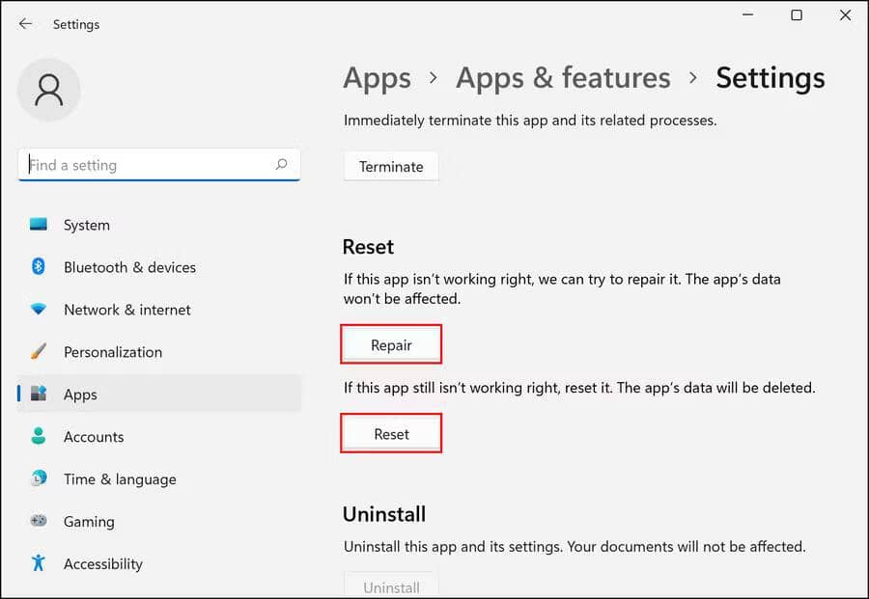This screenshot has width=869, height=599.
Task: Select the Personalization brush icon
Action: pos(39,352)
